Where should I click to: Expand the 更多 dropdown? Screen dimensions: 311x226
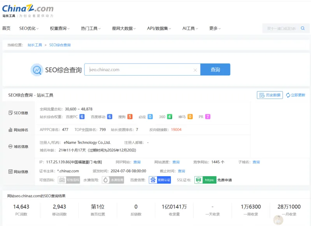[215, 28]
